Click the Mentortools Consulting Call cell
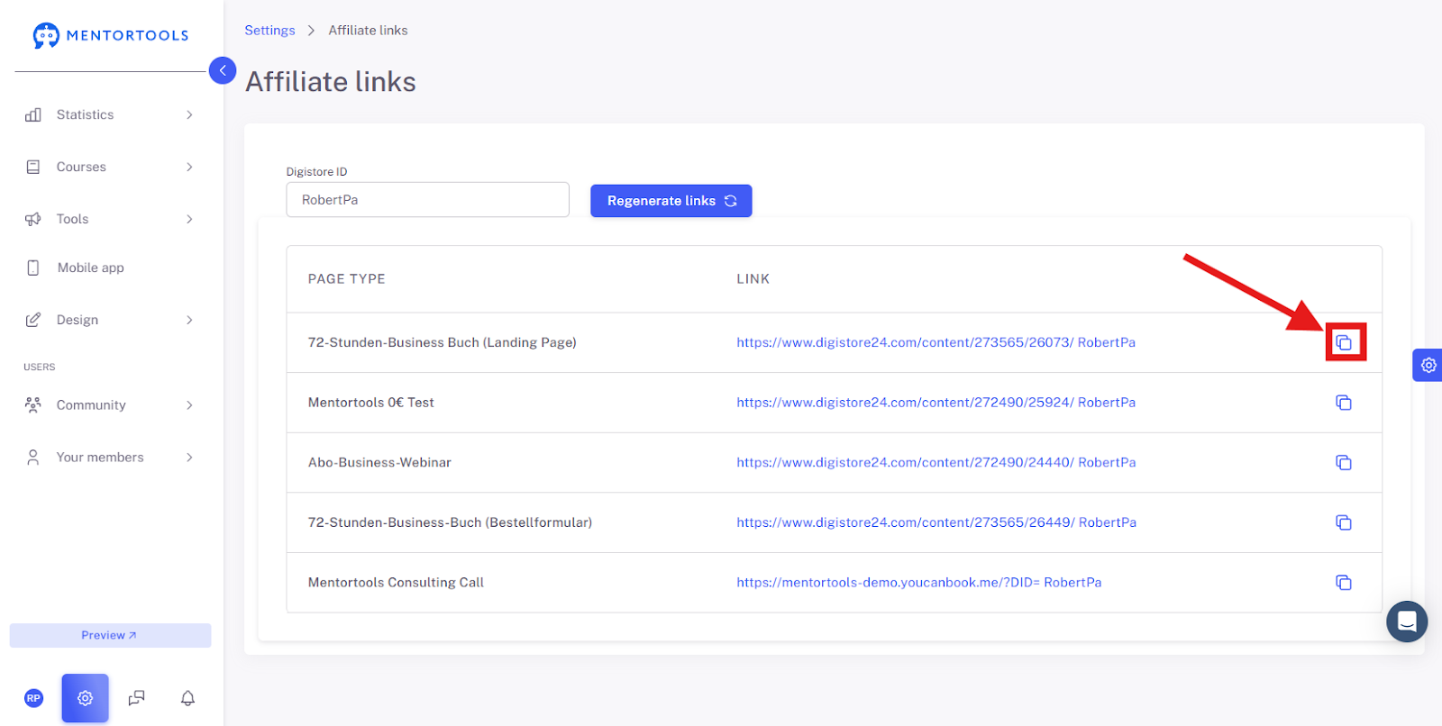Viewport: 1442px width, 726px height. coord(396,583)
